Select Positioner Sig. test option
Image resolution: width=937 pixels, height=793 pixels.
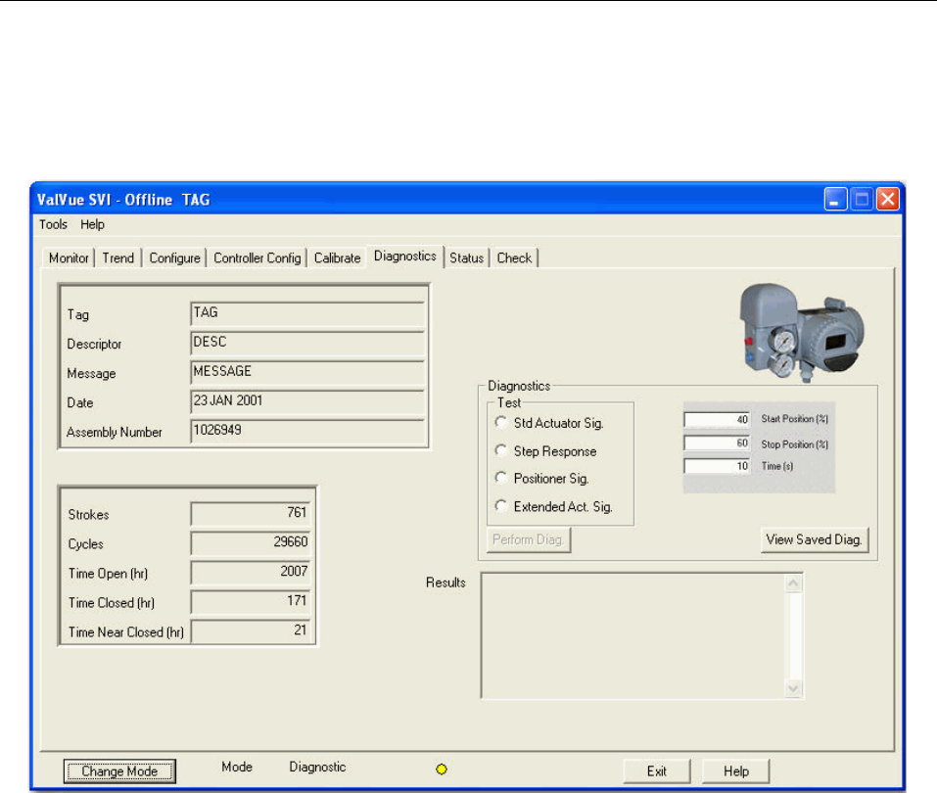(x=502, y=479)
